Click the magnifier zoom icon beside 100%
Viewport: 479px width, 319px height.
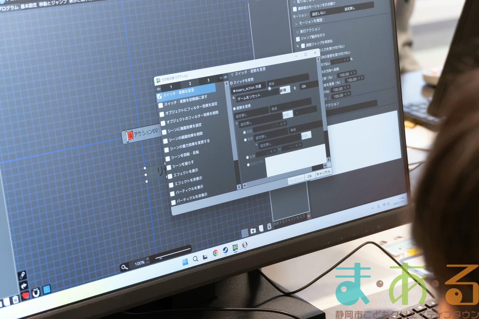point(124,267)
